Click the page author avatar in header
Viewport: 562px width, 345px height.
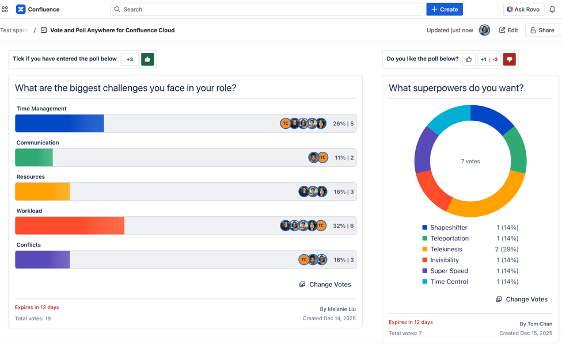pyautogui.click(x=484, y=30)
